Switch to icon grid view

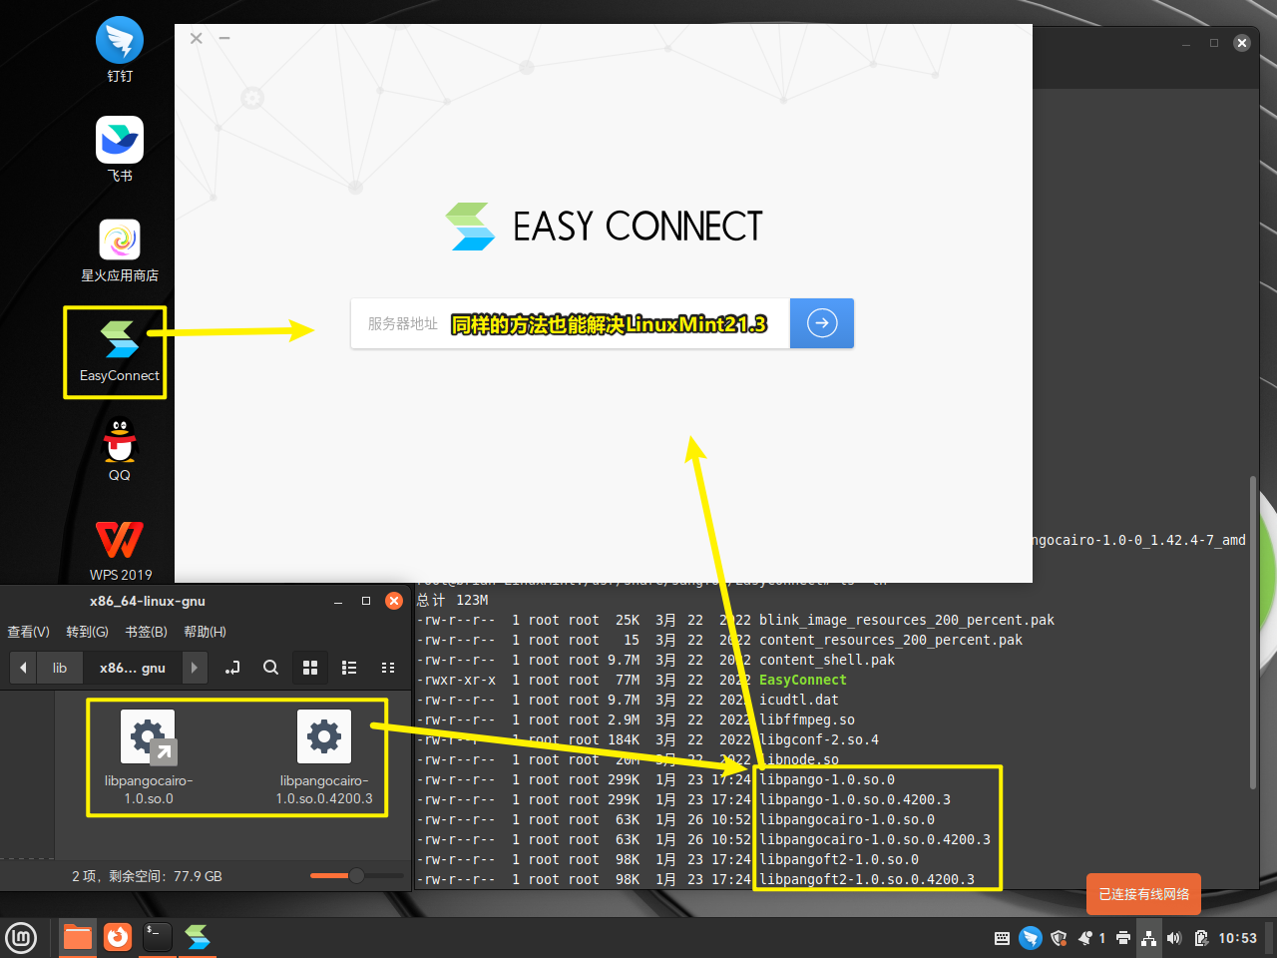310,668
